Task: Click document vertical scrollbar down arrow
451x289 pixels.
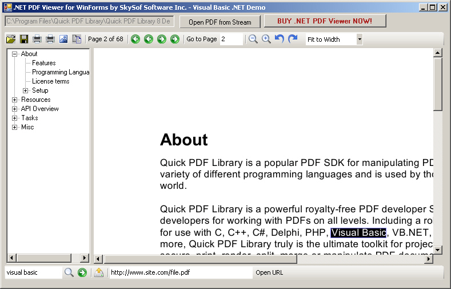Action: [437, 250]
